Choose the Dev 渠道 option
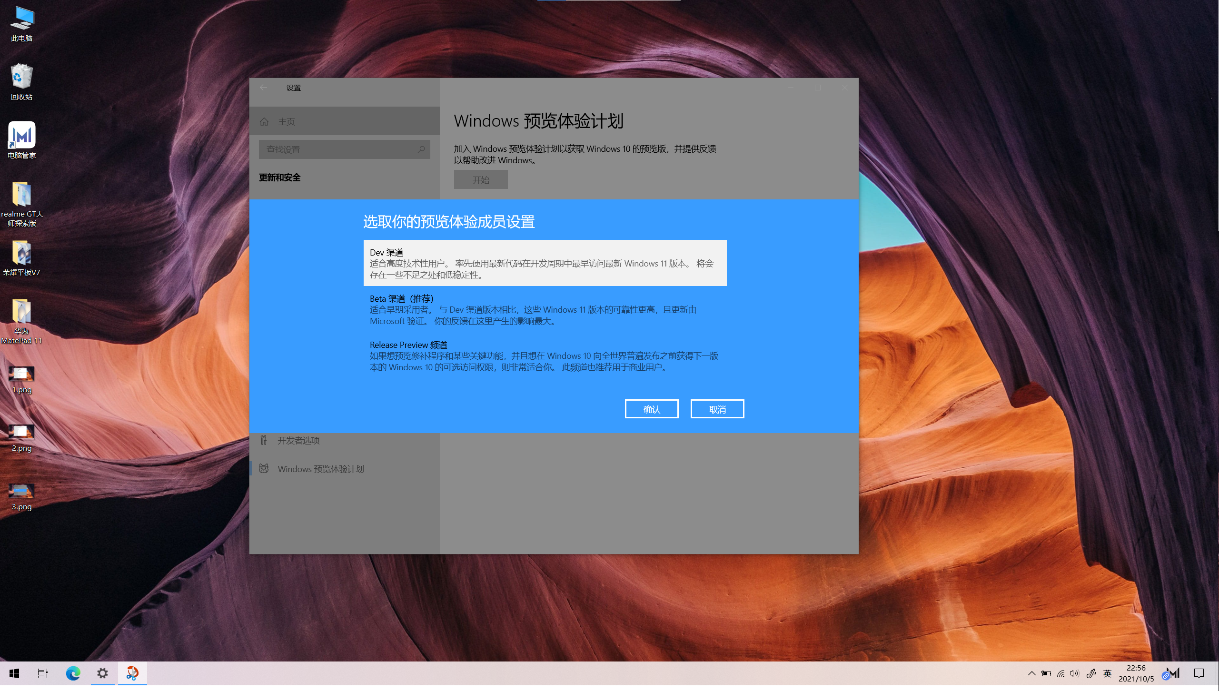The image size is (1219, 691). pos(545,263)
